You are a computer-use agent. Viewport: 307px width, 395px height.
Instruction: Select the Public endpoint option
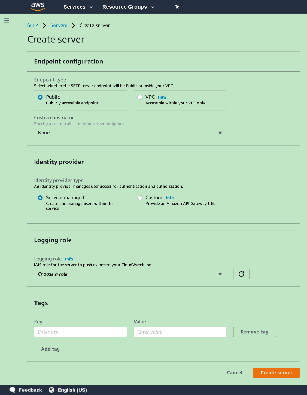[40, 97]
